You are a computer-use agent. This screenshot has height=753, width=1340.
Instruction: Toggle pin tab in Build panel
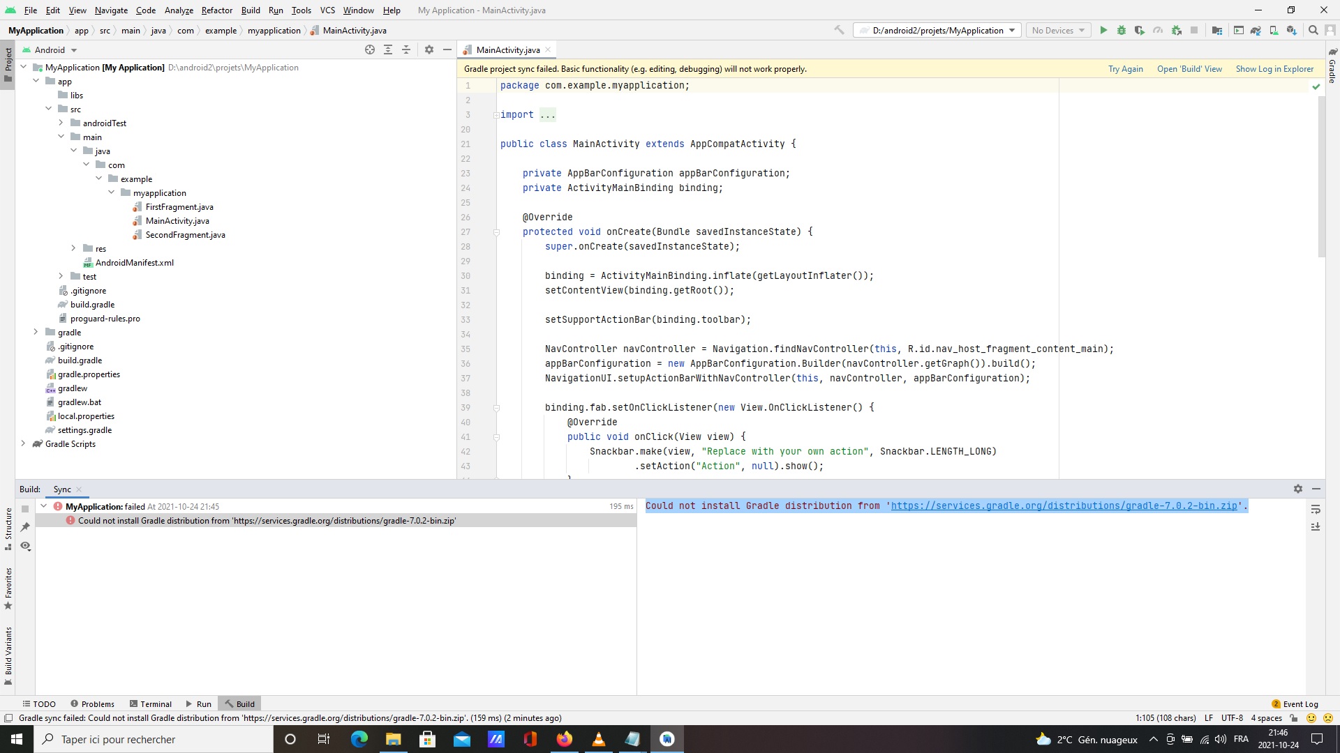pyautogui.click(x=25, y=527)
